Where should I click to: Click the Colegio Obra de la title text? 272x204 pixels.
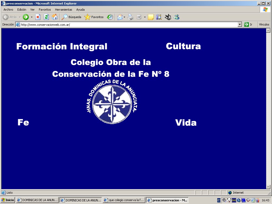coord(111,62)
